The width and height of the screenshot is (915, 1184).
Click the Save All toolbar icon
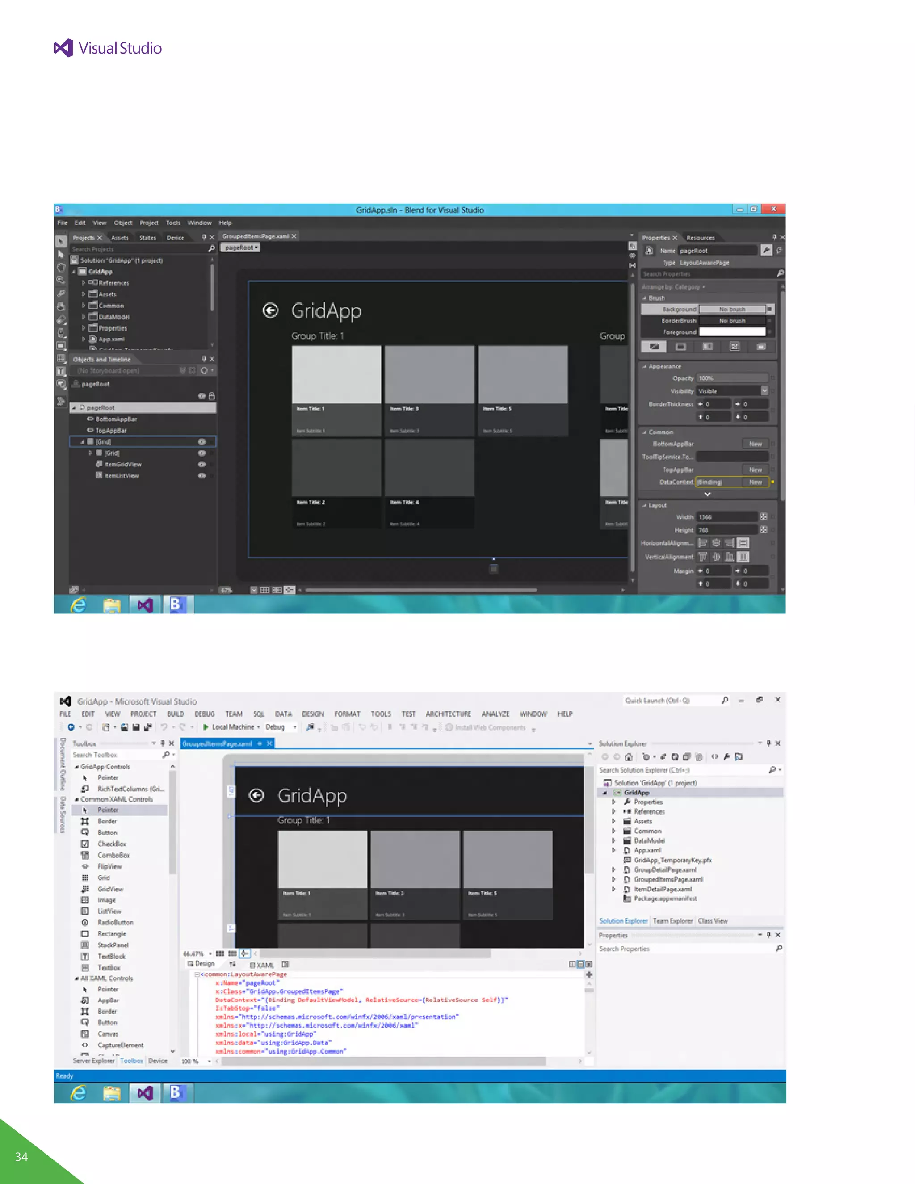(x=147, y=727)
